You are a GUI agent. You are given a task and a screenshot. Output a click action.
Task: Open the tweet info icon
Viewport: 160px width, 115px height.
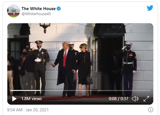coord(150,110)
